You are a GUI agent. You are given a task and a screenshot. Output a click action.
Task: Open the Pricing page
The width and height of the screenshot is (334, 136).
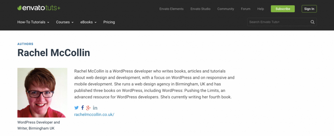[109, 22]
